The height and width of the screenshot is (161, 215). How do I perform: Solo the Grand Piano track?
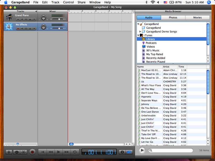click(x=26, y=19)
